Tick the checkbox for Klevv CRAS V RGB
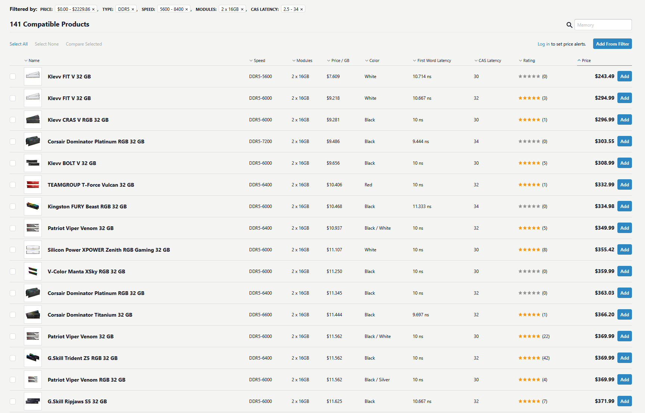Viewport: 645px width, 413px height. (13, 120)
